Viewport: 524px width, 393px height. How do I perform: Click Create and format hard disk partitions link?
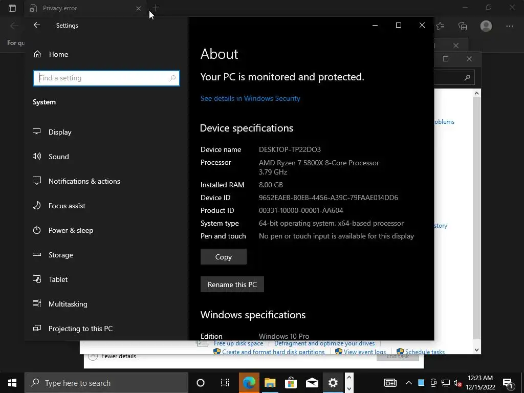click(273, 352)
